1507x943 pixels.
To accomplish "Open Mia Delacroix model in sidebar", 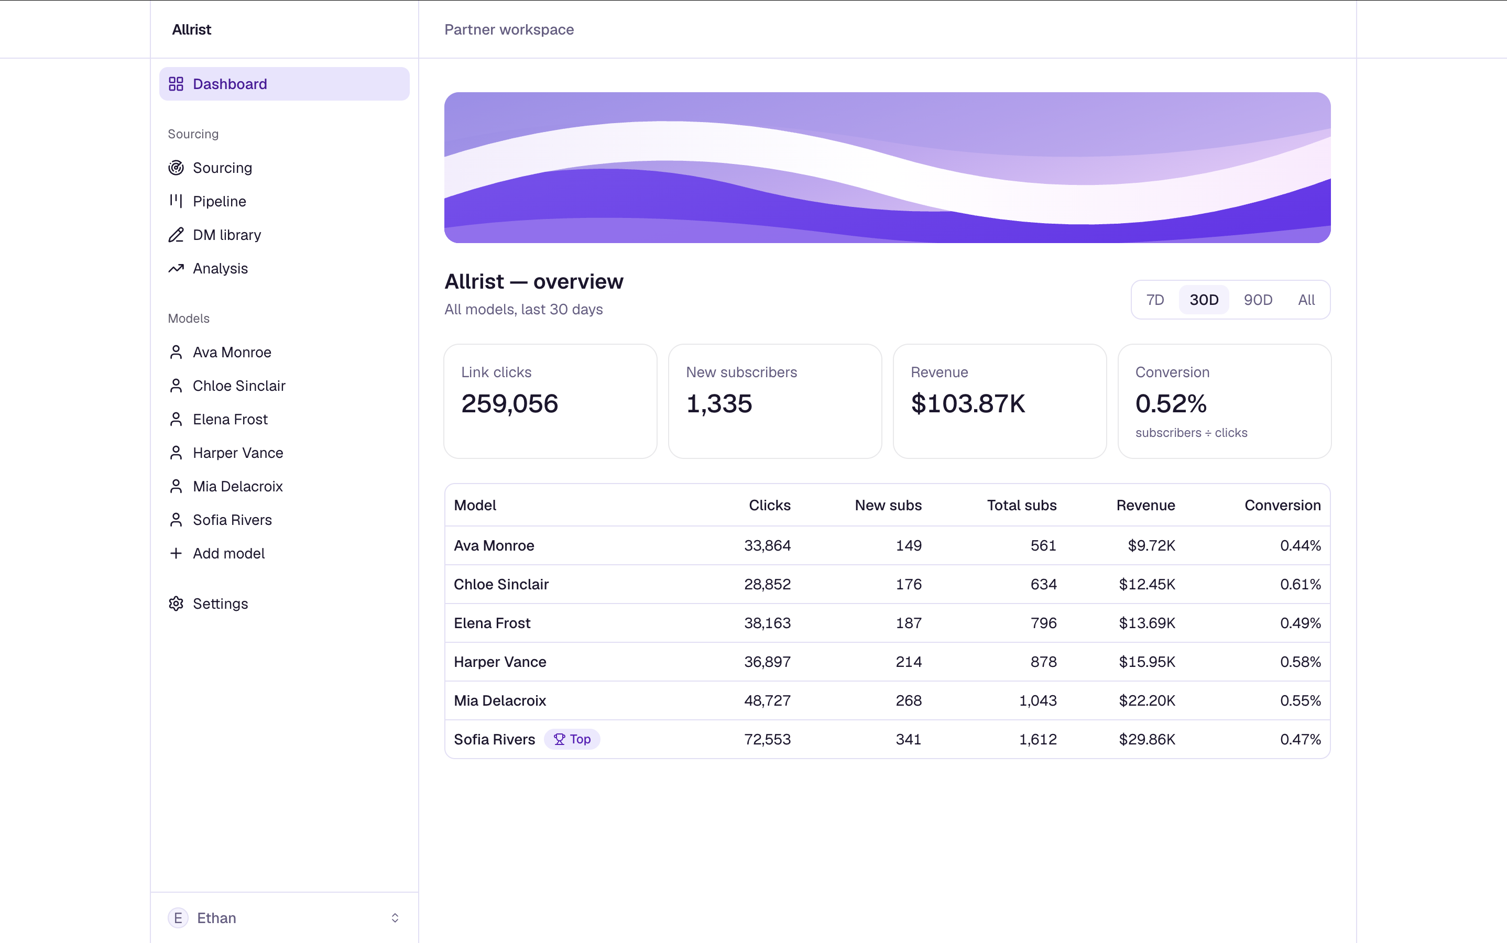I will (x=285, y=487).
